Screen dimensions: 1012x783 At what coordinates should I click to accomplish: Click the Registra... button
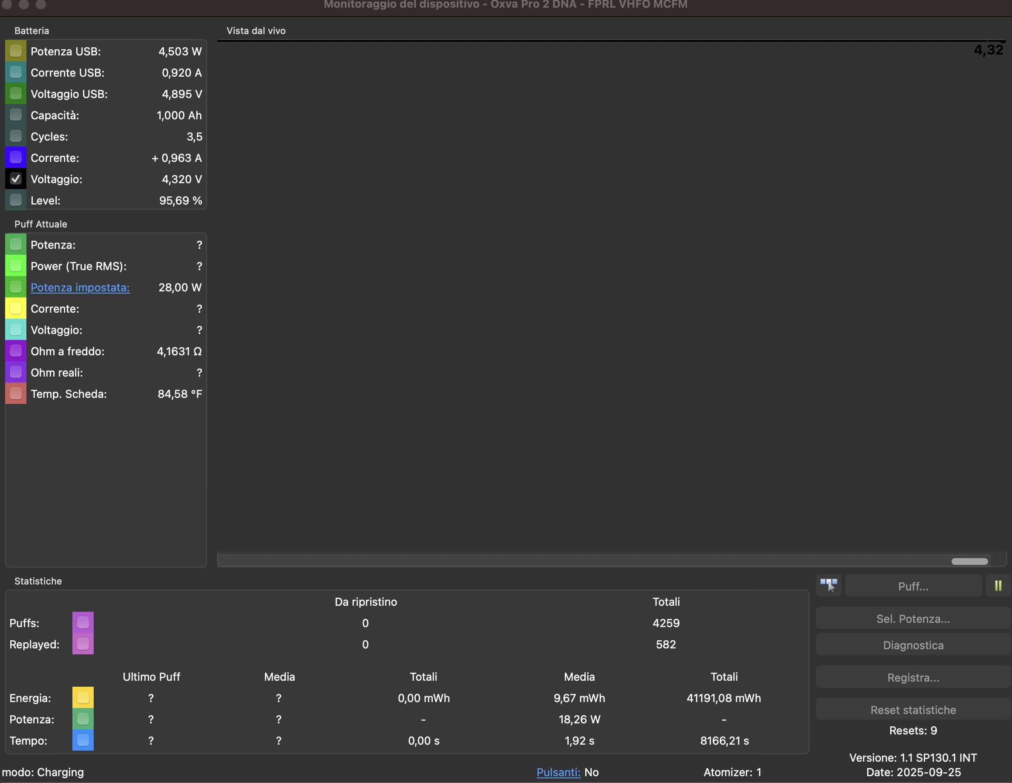913,678
